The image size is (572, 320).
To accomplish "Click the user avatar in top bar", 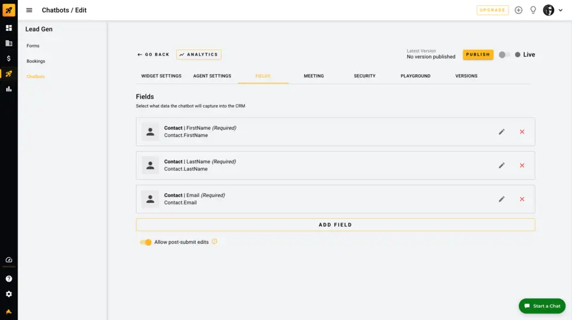I will point(548,10).
